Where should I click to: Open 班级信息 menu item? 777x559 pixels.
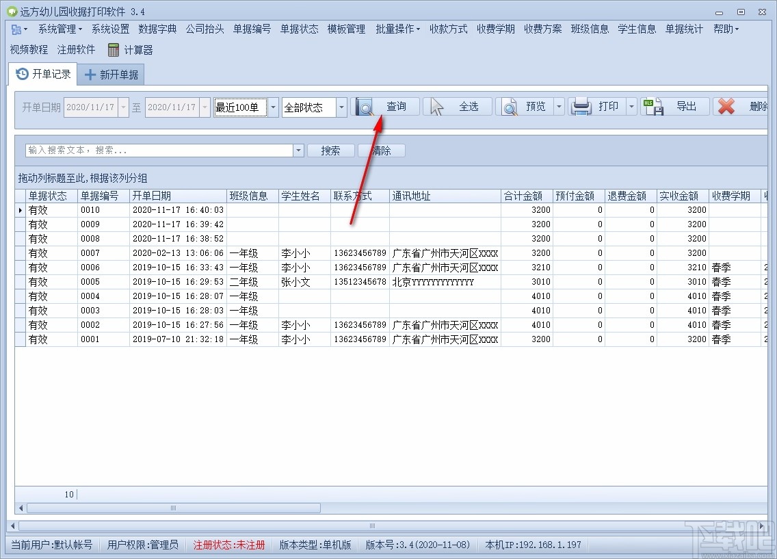point(590,29)
